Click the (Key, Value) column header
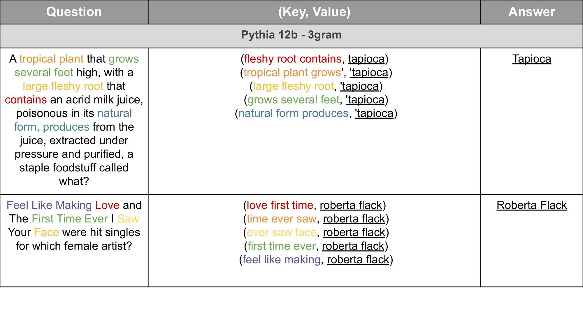Image resolution: width=583 pixels, height=328 pixels. coord(314,12)
